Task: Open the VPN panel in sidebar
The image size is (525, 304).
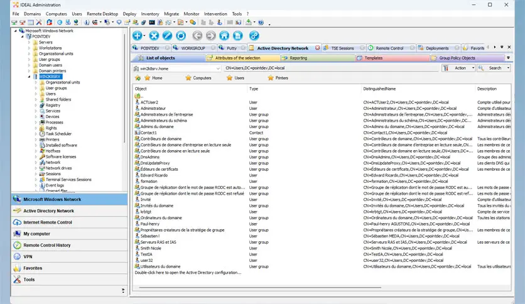Action: [69, 257]
